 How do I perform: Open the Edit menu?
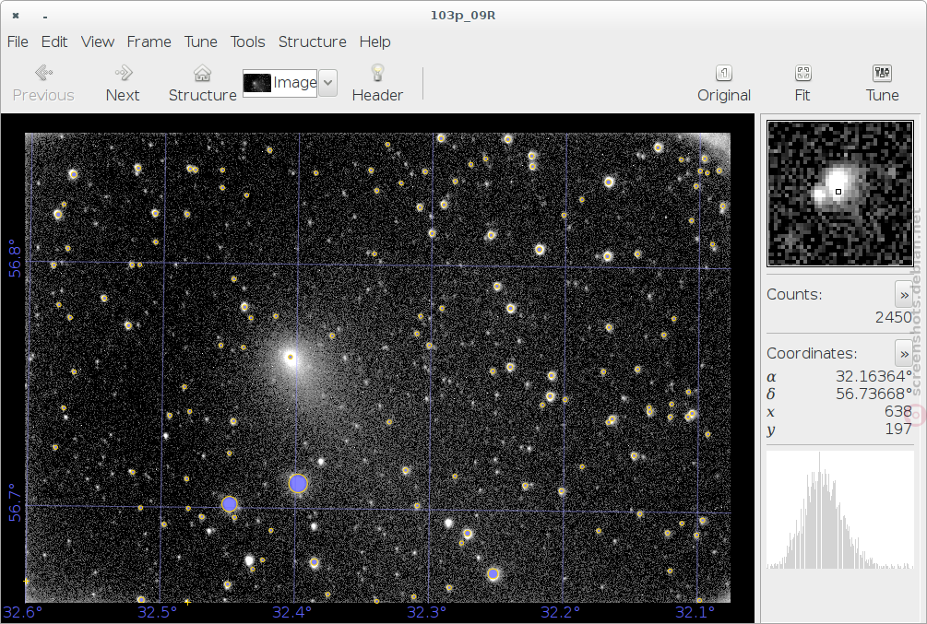click(x=53, y=42)
